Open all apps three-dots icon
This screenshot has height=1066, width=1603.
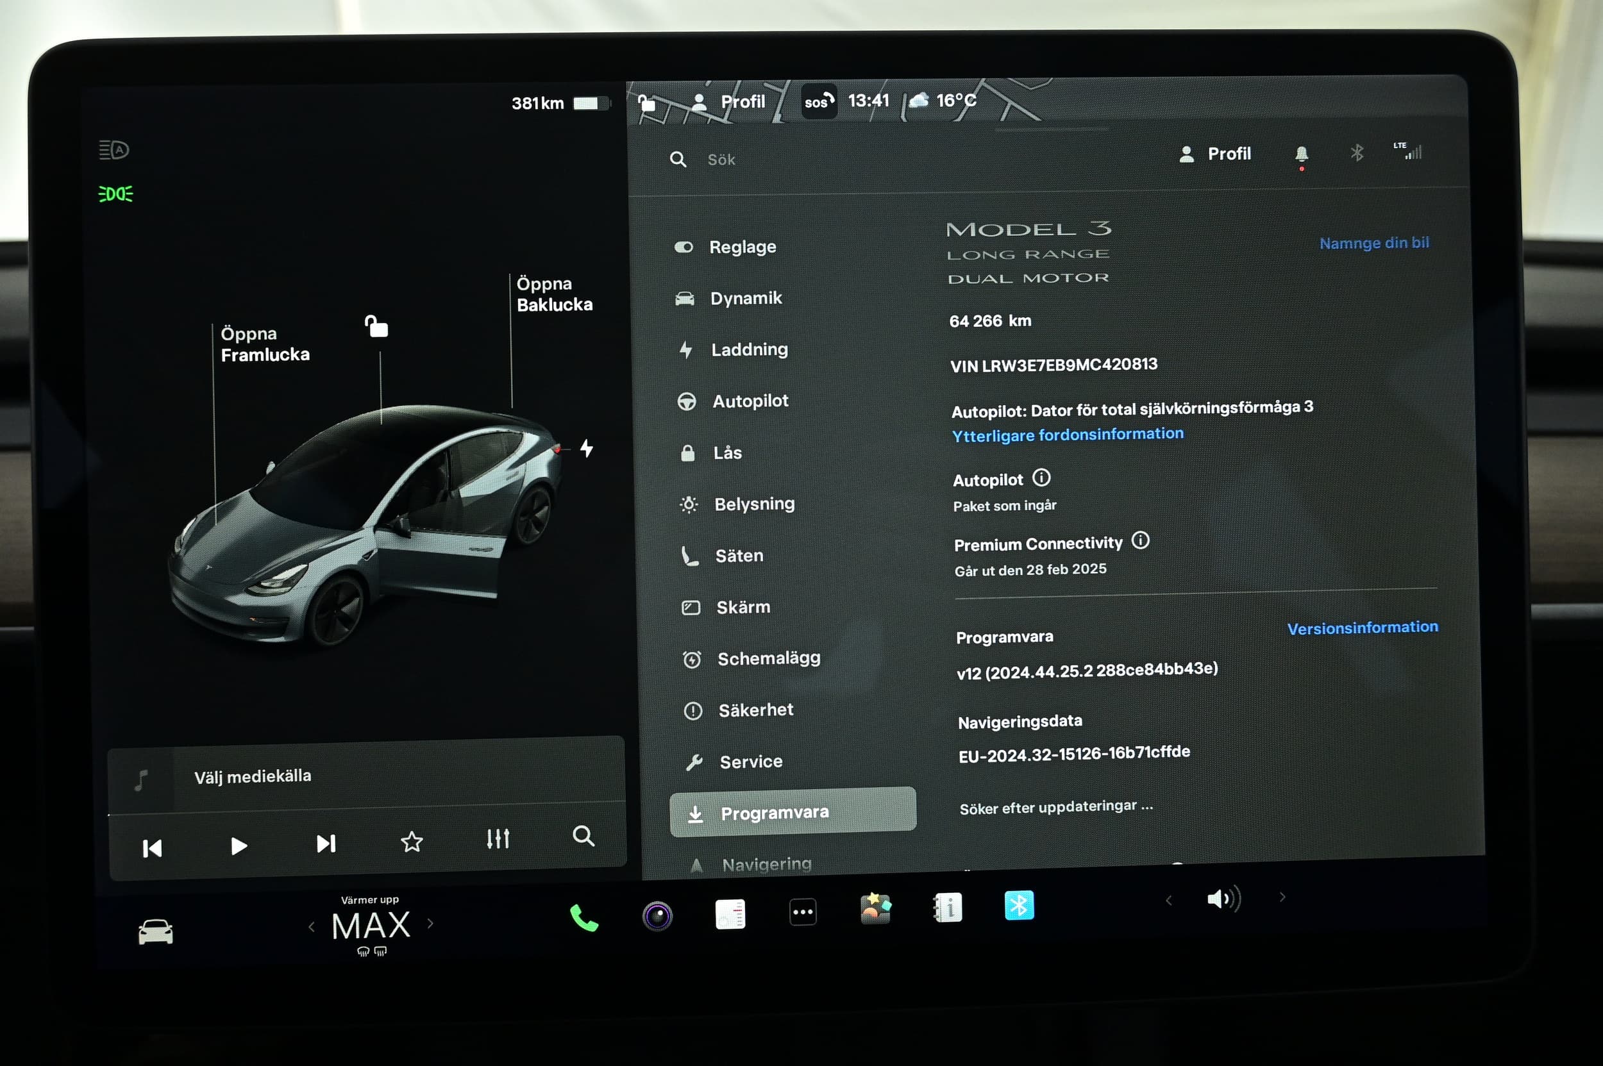coord(803,912)
